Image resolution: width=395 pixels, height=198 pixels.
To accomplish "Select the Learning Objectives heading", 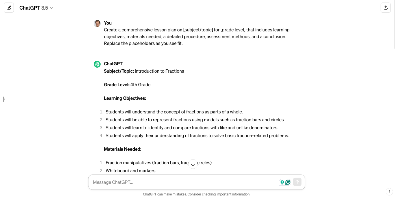I will (x=125, y=98).
